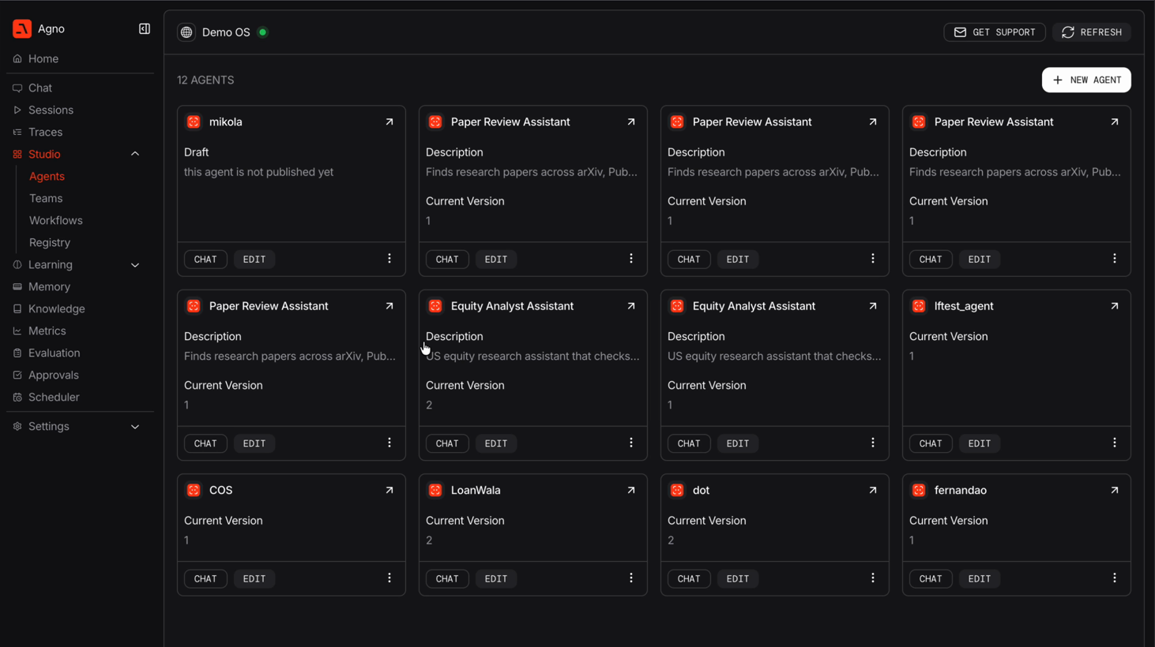Select Teams under Studio

tap(46, 199)
